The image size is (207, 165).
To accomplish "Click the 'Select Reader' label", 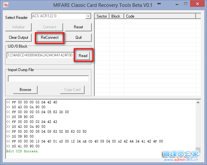I will tap(17, 18).
